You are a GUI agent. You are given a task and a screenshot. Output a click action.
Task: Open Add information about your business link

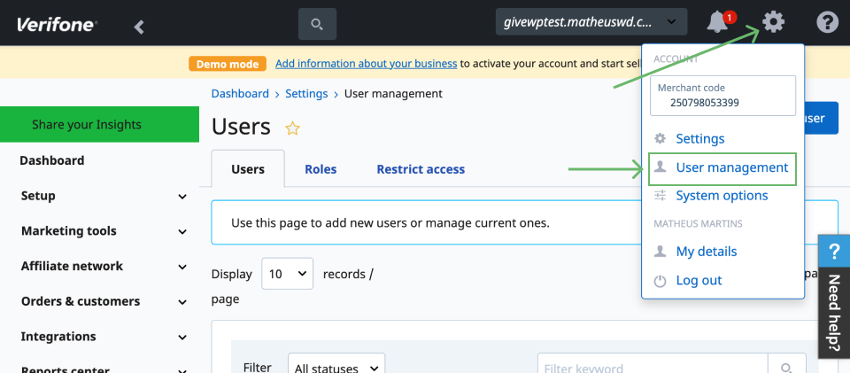(367, 64)
